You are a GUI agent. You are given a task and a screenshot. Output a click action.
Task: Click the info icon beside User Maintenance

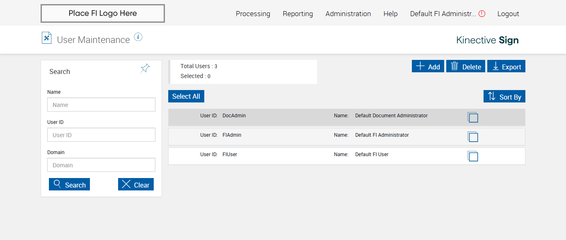[x=138, y=37]
